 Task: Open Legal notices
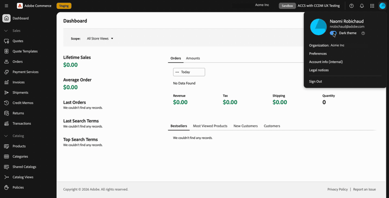[319, 70]
